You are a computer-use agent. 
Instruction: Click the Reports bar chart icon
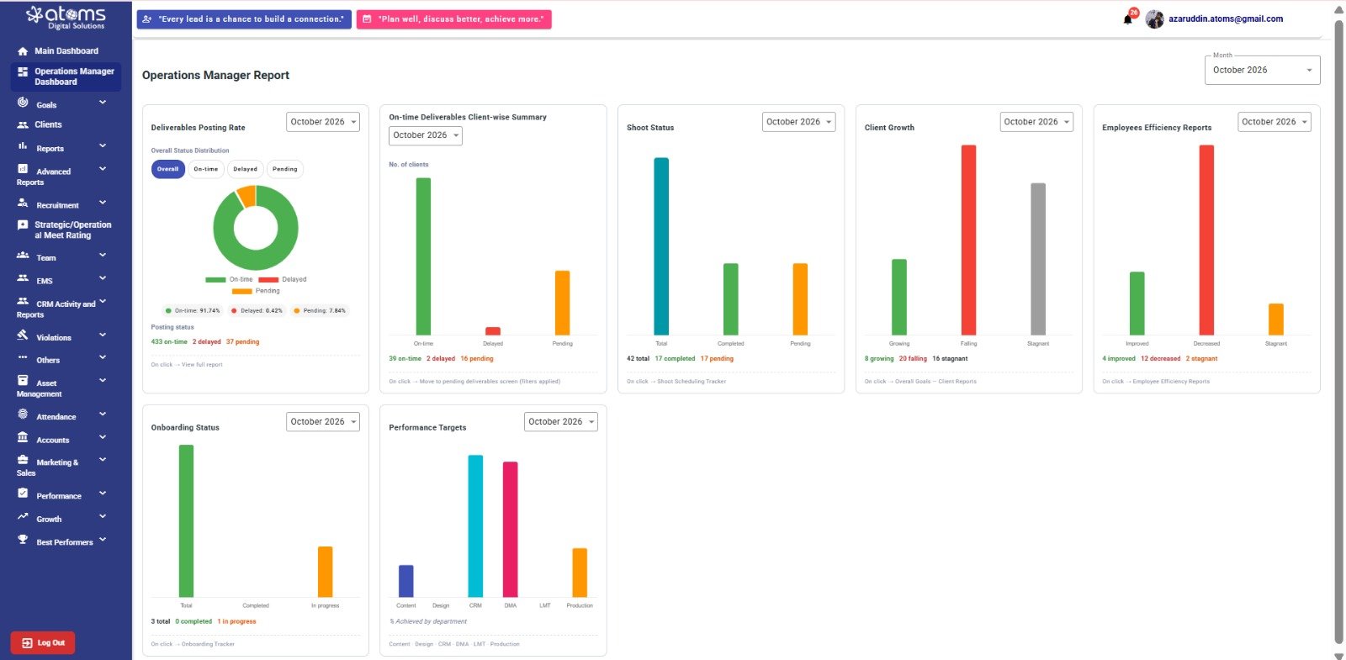click(x=23, y=146)
